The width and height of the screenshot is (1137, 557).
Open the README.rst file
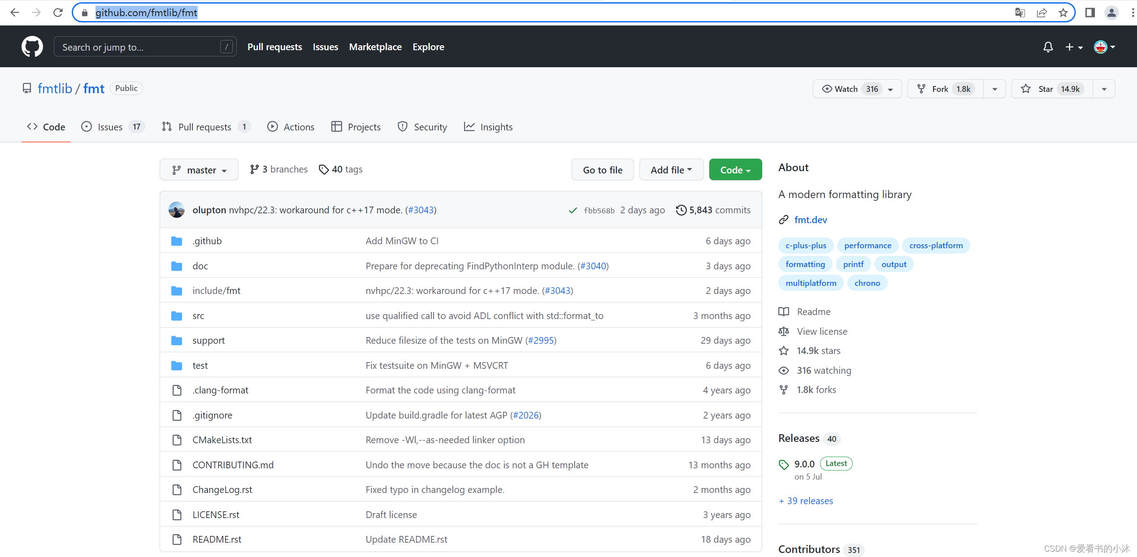pos(217,539)
